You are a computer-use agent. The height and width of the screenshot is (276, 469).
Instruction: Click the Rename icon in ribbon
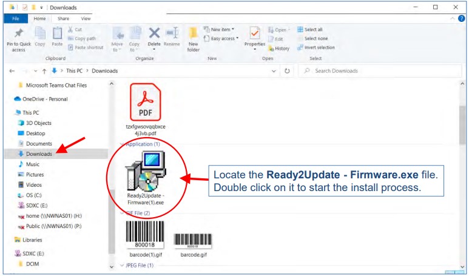[172, 35]
